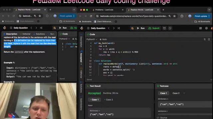Close the Problems - LeetCode browser tab
Image resolution: width=213 pixels, height=119 pixels.
(123, 10)
